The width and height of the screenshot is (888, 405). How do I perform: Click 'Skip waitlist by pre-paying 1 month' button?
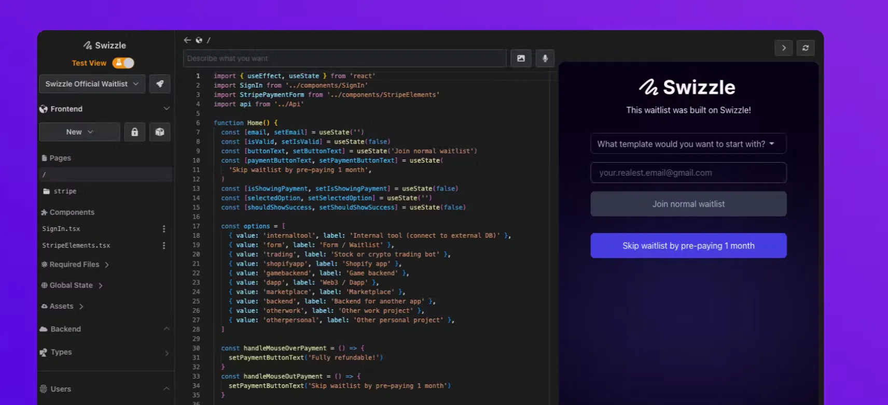coord(688,245)
